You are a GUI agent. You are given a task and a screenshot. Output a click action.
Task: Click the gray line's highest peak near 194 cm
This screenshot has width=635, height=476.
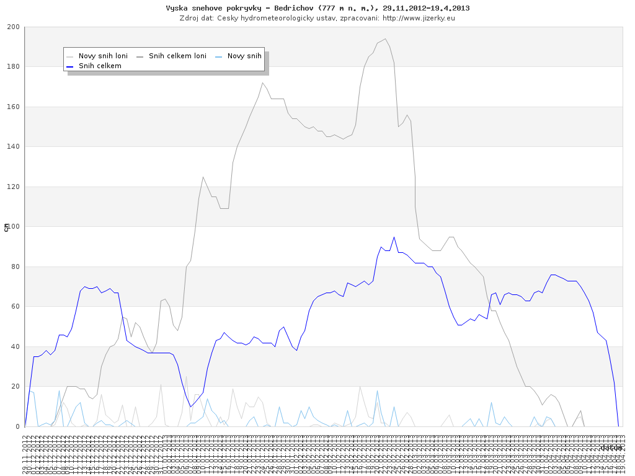(386, 38)
